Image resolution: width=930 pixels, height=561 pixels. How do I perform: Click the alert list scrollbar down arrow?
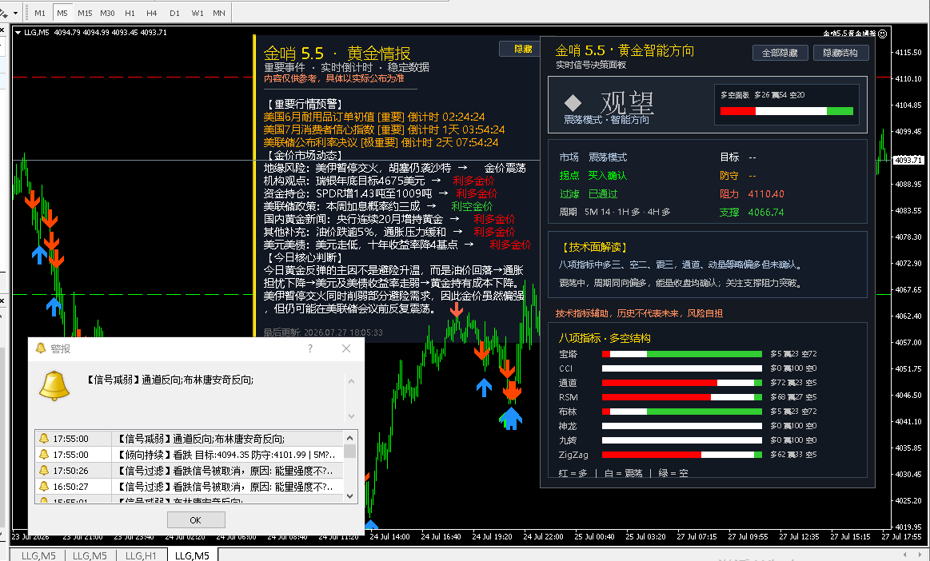pos(350,496)
